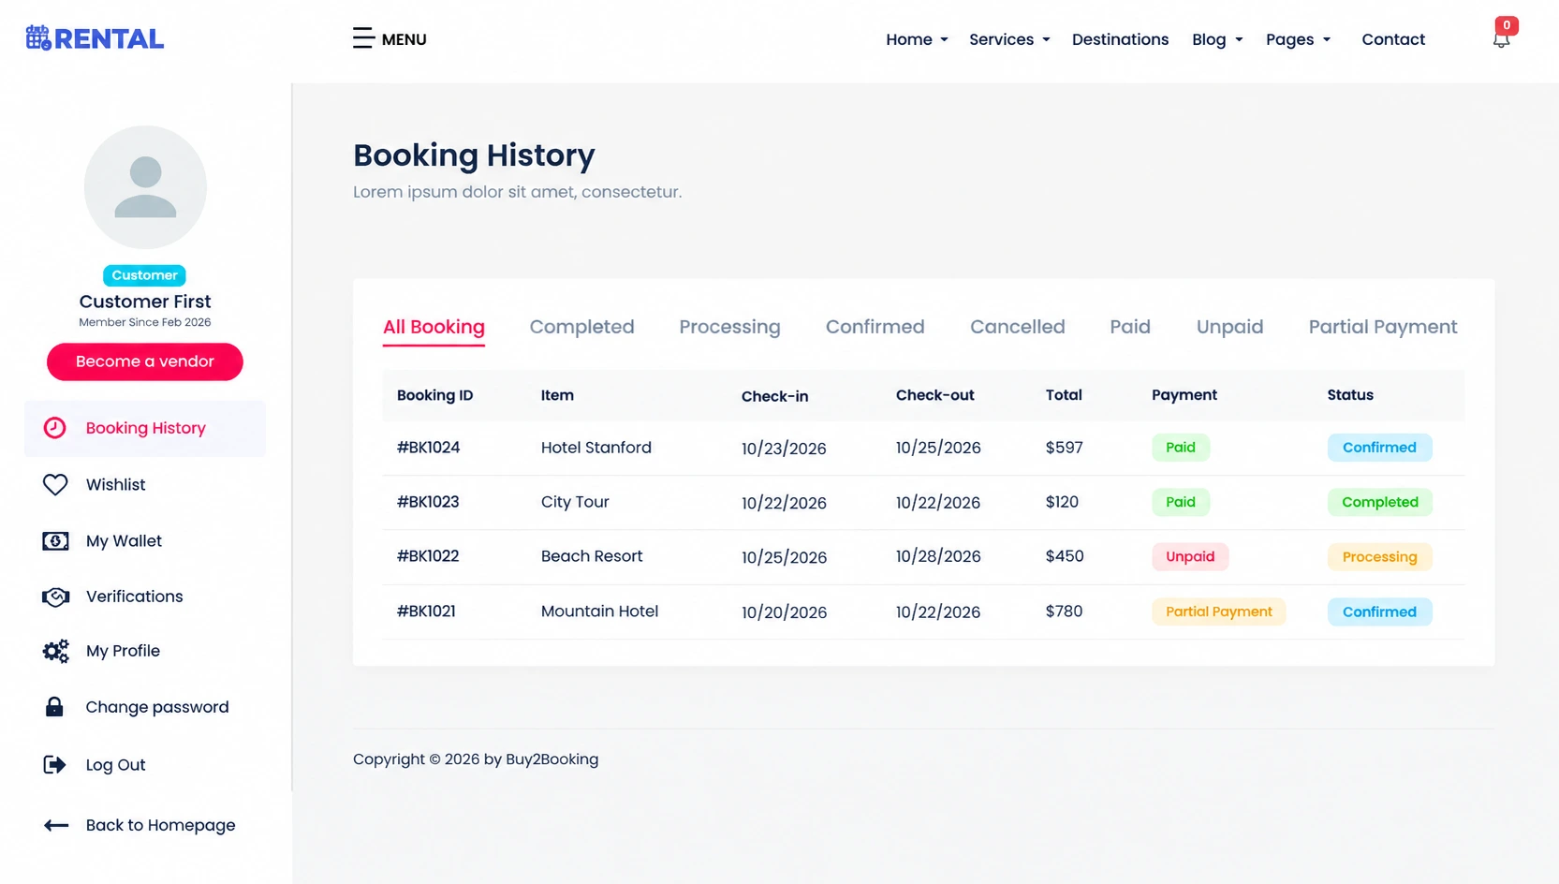Viewport: 1559px width, 884px height.
Task: Click the Change password lock icon
Action: click(x=54, y=707)
